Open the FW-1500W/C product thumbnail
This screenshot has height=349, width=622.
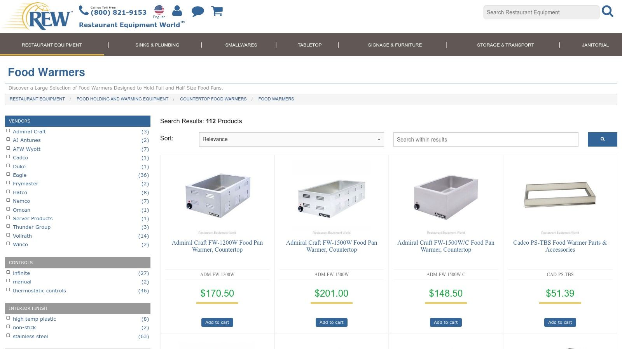446,197
